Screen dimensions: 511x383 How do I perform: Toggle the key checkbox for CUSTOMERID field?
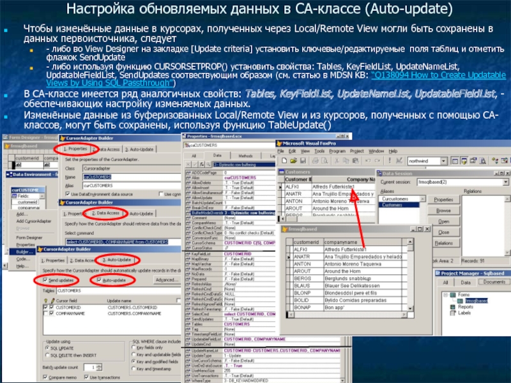click(x=45, y=307)
